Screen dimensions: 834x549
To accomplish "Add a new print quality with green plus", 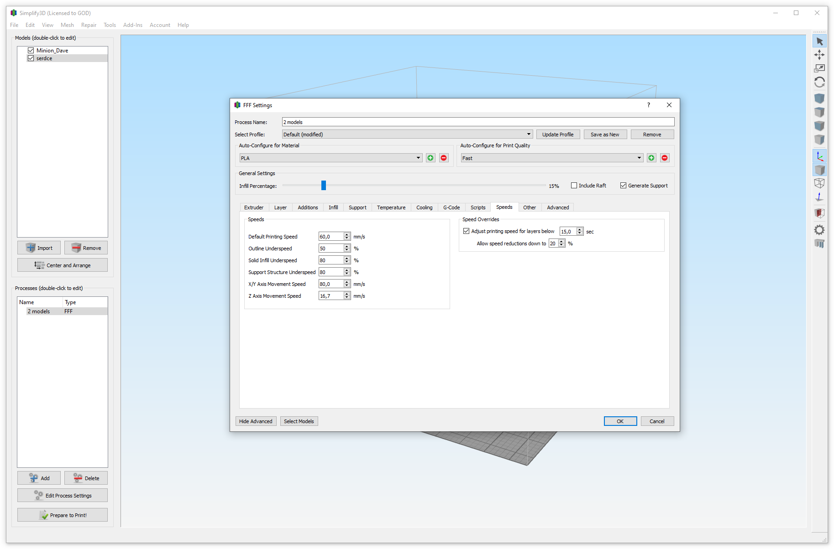I will click(x=651, y=158).
